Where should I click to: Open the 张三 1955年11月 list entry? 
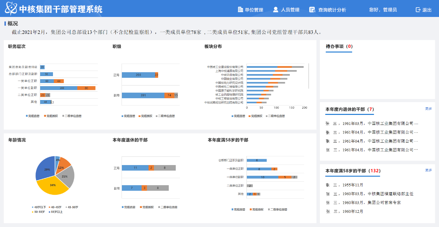pyautogui.click(x=344, y=185)
